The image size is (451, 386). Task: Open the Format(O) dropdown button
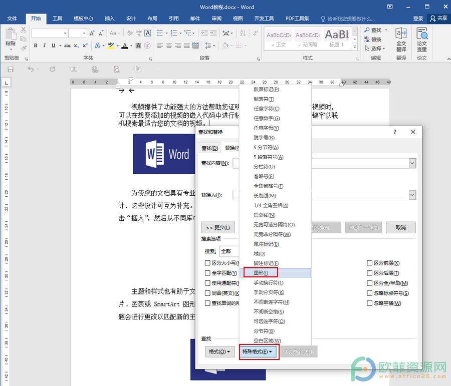tap(219, 351)
